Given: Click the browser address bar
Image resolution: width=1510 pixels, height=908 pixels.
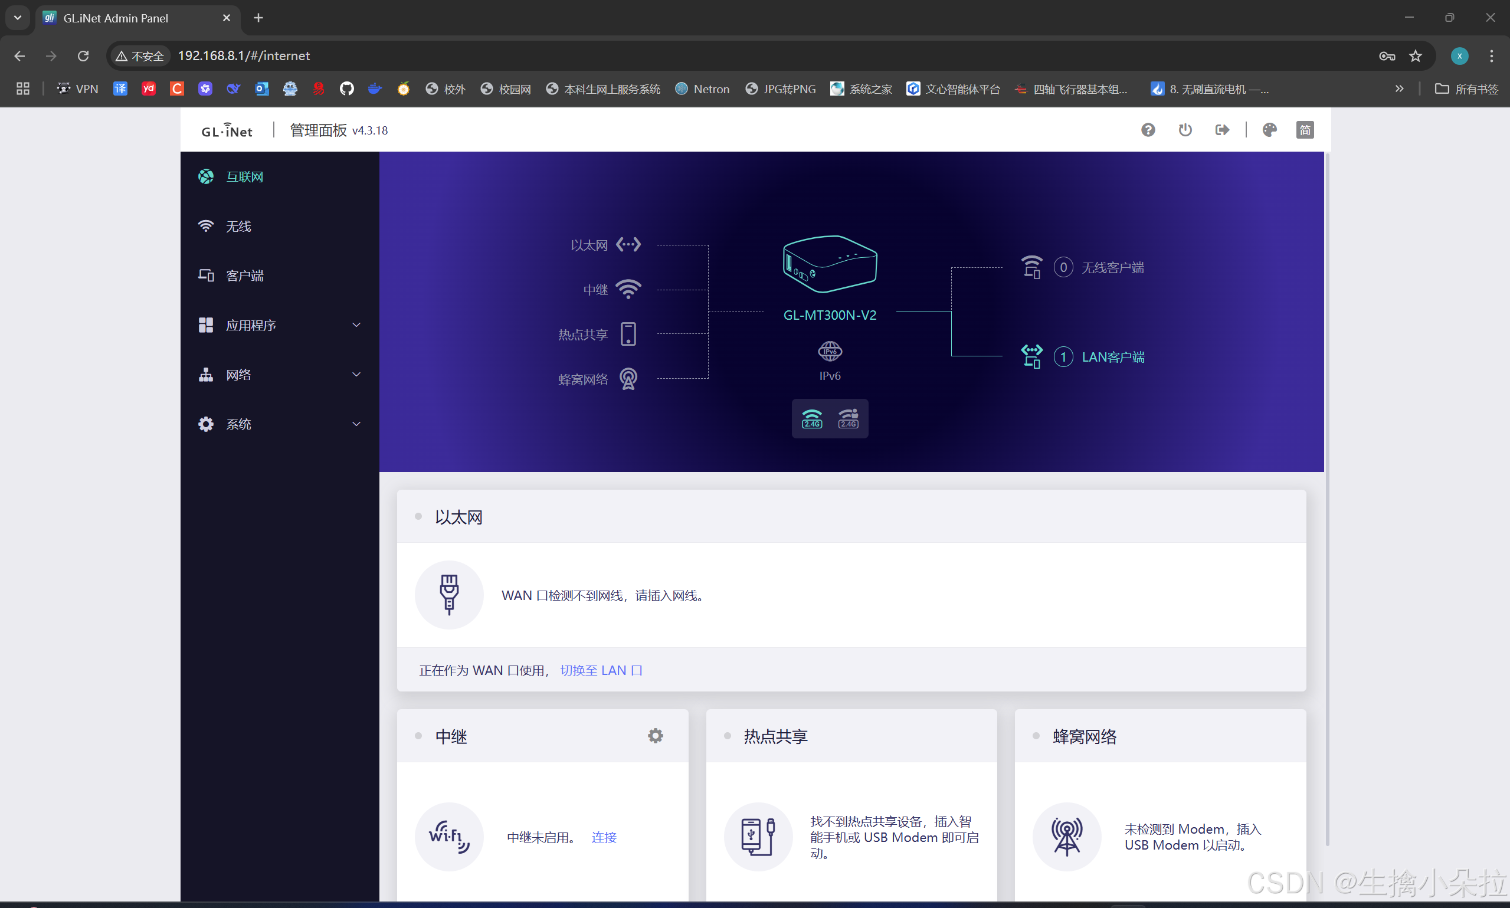Looking at the screenshot, I should click(734, 55).
